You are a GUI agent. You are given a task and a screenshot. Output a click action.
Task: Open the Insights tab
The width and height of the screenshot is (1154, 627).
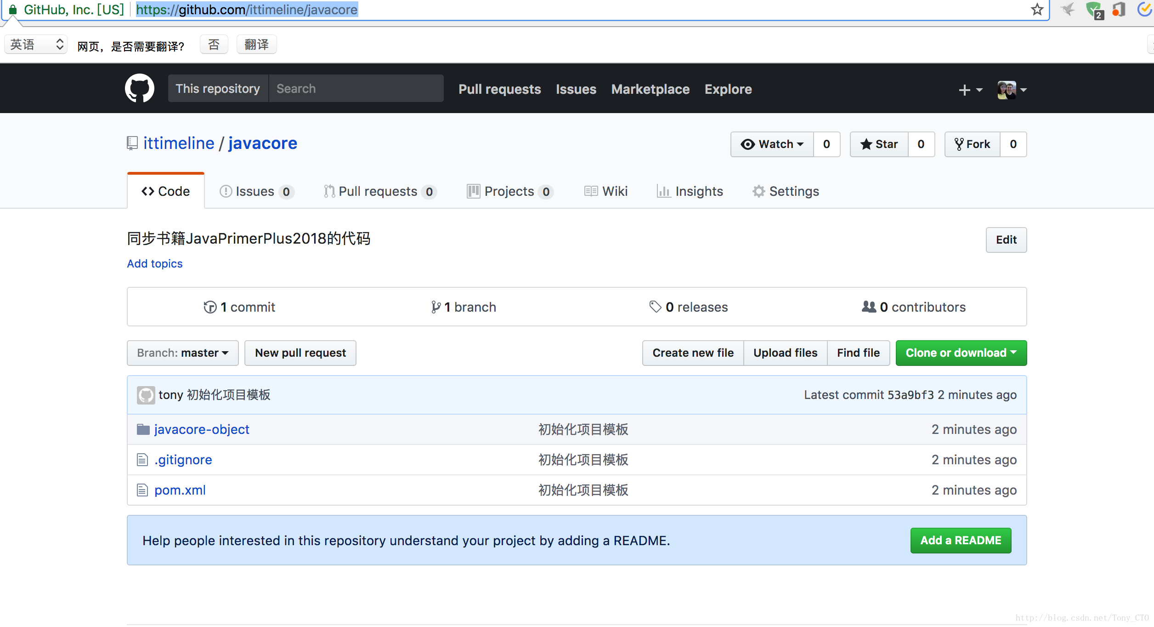point(690,191)
